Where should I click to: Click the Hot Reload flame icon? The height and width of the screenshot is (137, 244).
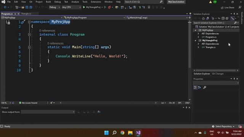(109, 7)
